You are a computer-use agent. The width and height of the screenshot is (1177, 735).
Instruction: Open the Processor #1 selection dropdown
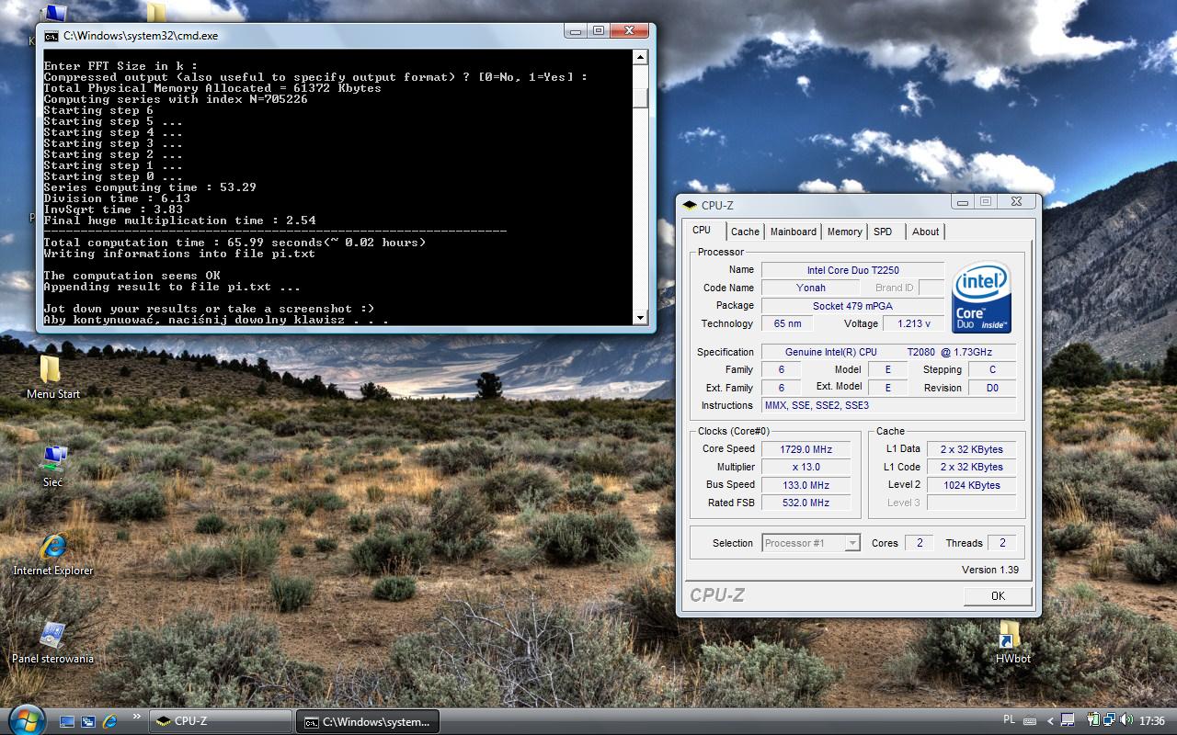[x=812, y=543]
